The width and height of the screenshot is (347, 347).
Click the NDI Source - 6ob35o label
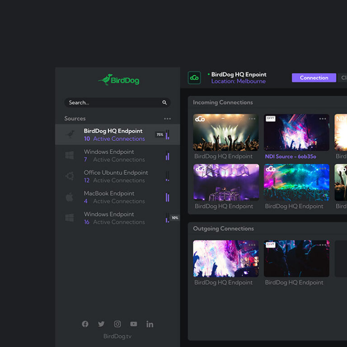click(291, 156)
